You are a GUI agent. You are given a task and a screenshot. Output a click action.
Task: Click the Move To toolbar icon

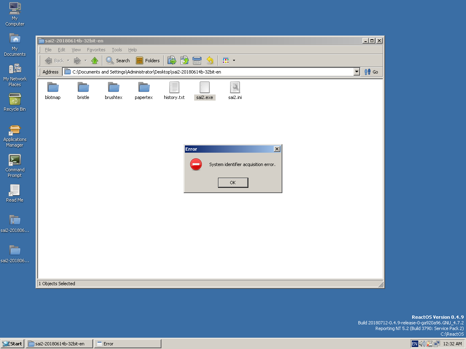pos(172,61)
